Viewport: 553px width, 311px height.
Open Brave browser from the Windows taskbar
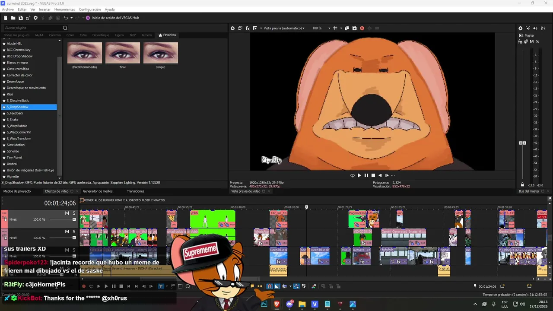276,304
